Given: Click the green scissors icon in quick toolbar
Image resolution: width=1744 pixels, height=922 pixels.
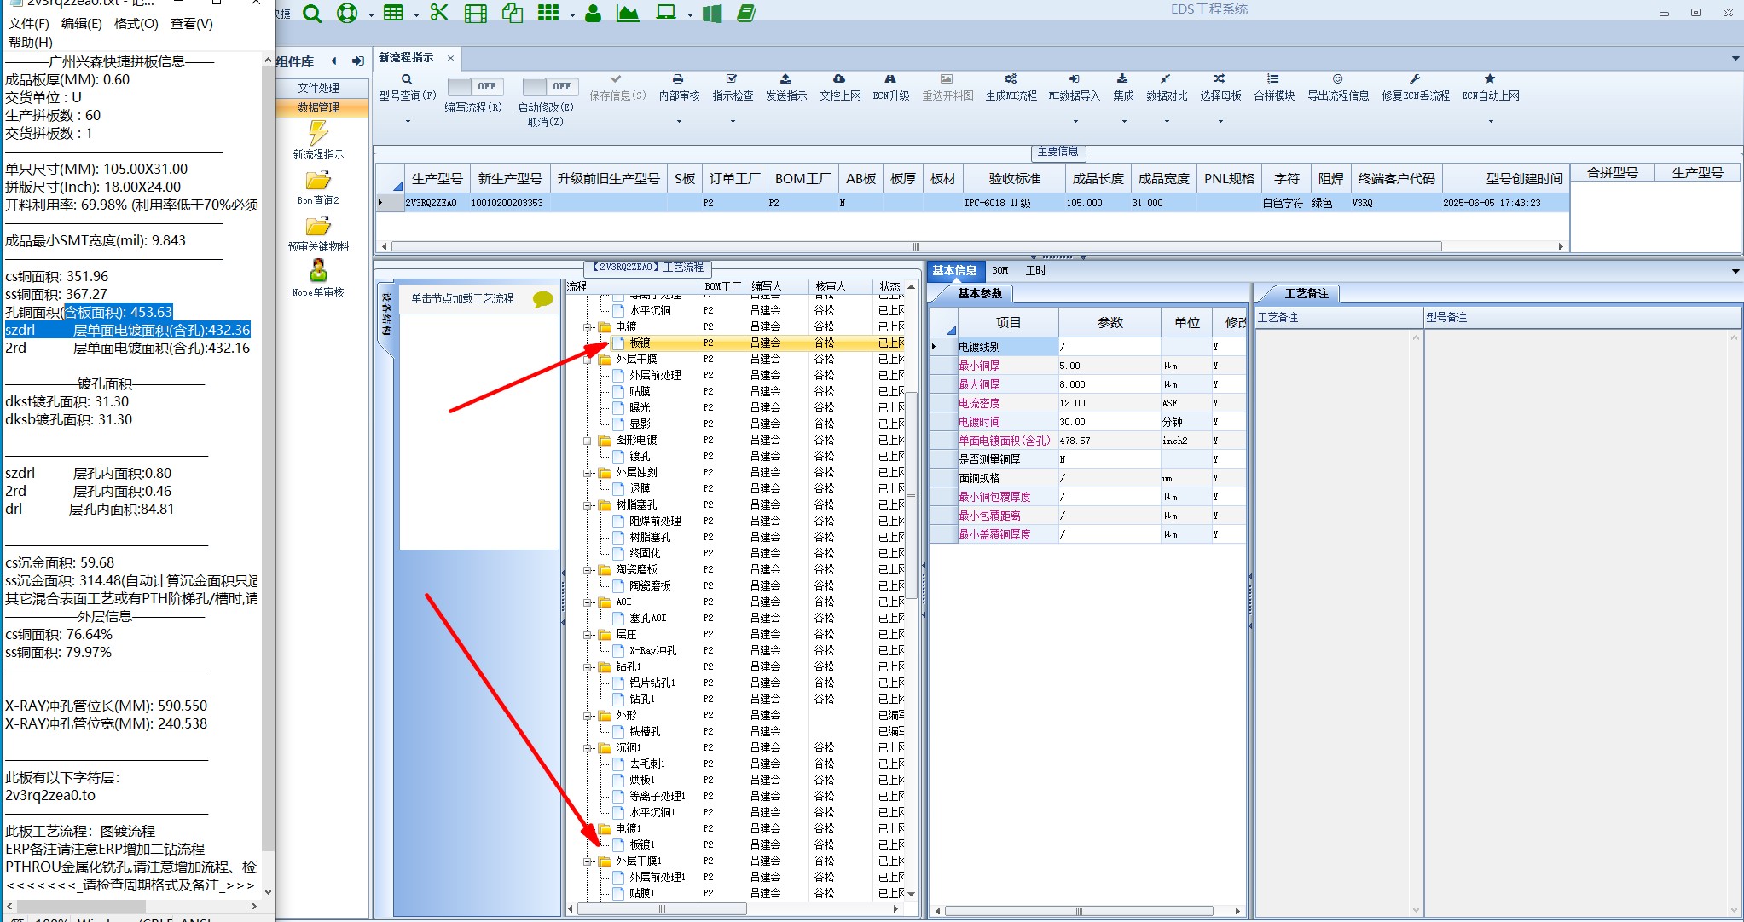Looking at the screenshot, I should pos(439,13).
